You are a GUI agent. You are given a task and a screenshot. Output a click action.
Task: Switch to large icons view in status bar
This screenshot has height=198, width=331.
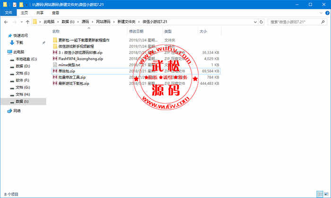click(327, 194)
